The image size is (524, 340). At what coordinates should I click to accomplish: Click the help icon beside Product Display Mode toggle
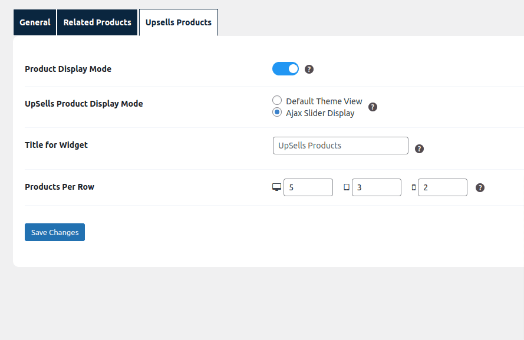[x=309, y=69]
